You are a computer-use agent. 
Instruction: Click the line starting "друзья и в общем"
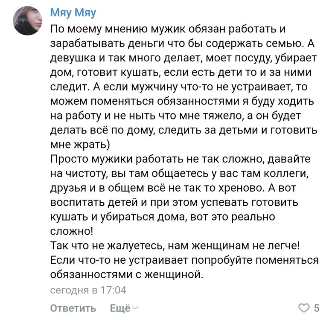tap(175, 188)
